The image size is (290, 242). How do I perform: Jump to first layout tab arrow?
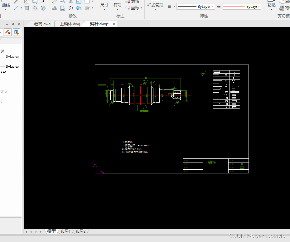coord(26,232)
